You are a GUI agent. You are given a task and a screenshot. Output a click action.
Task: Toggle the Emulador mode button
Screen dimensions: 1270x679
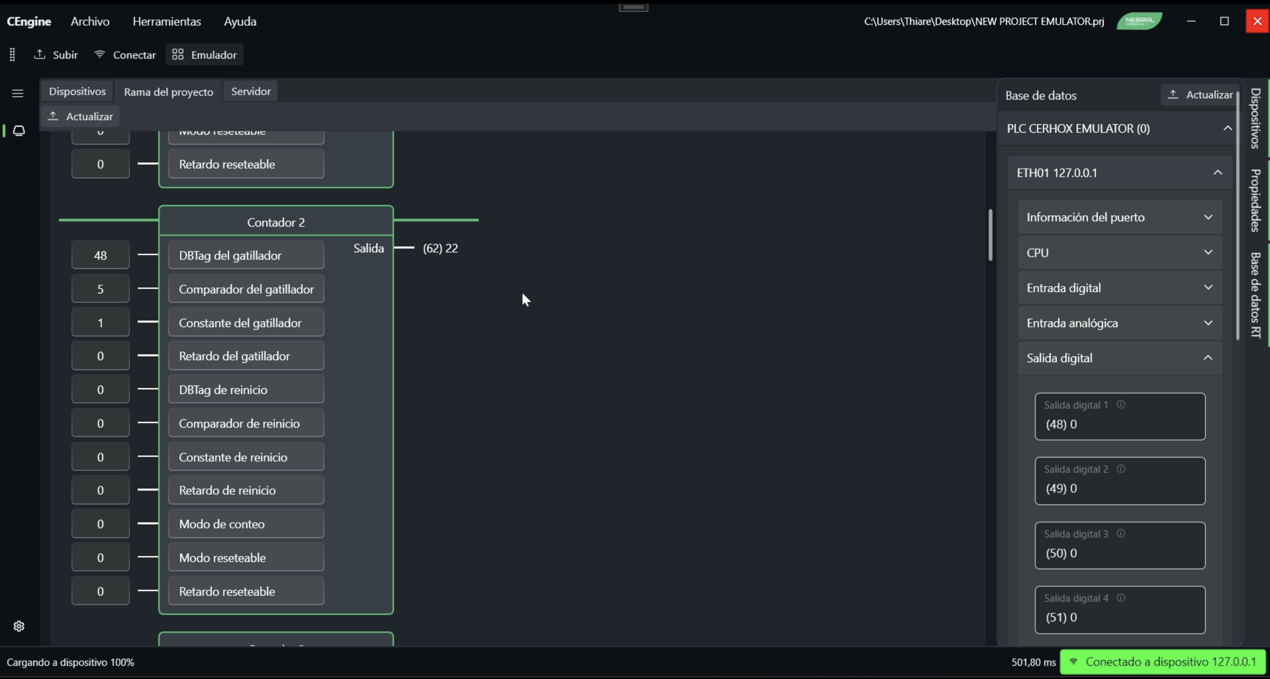(204, 55)
